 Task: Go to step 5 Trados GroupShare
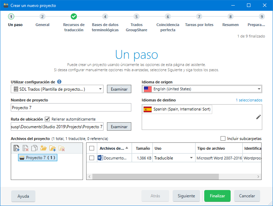click(136, 17)
